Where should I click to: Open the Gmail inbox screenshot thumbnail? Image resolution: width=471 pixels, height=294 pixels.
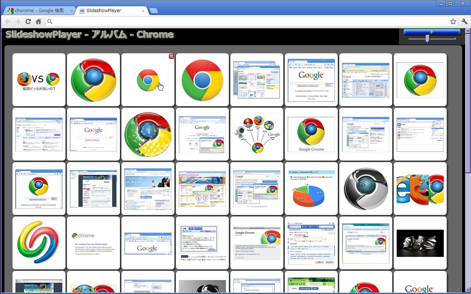(366, 80)
